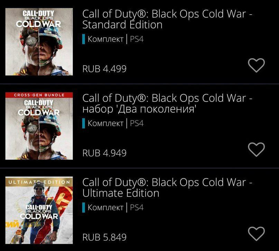Viewport: 279px width, 251px height.
Task: Click Комплект label under Ultimate Edition
Action: point(105,207)
